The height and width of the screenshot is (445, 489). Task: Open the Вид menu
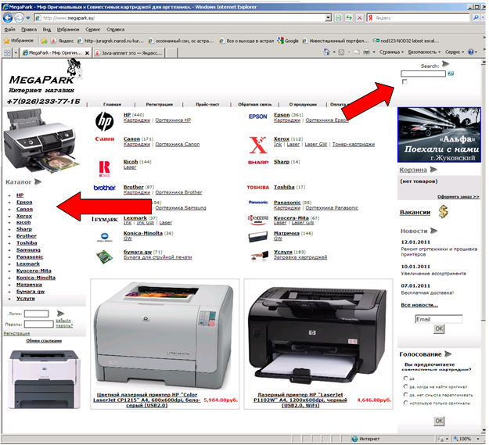[47, 29]
